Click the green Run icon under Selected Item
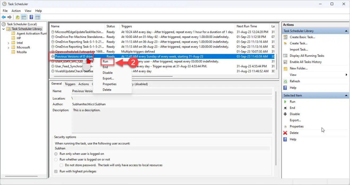Image resolution: width=350 pixels, height=185 pixels. tap(286, 102)
